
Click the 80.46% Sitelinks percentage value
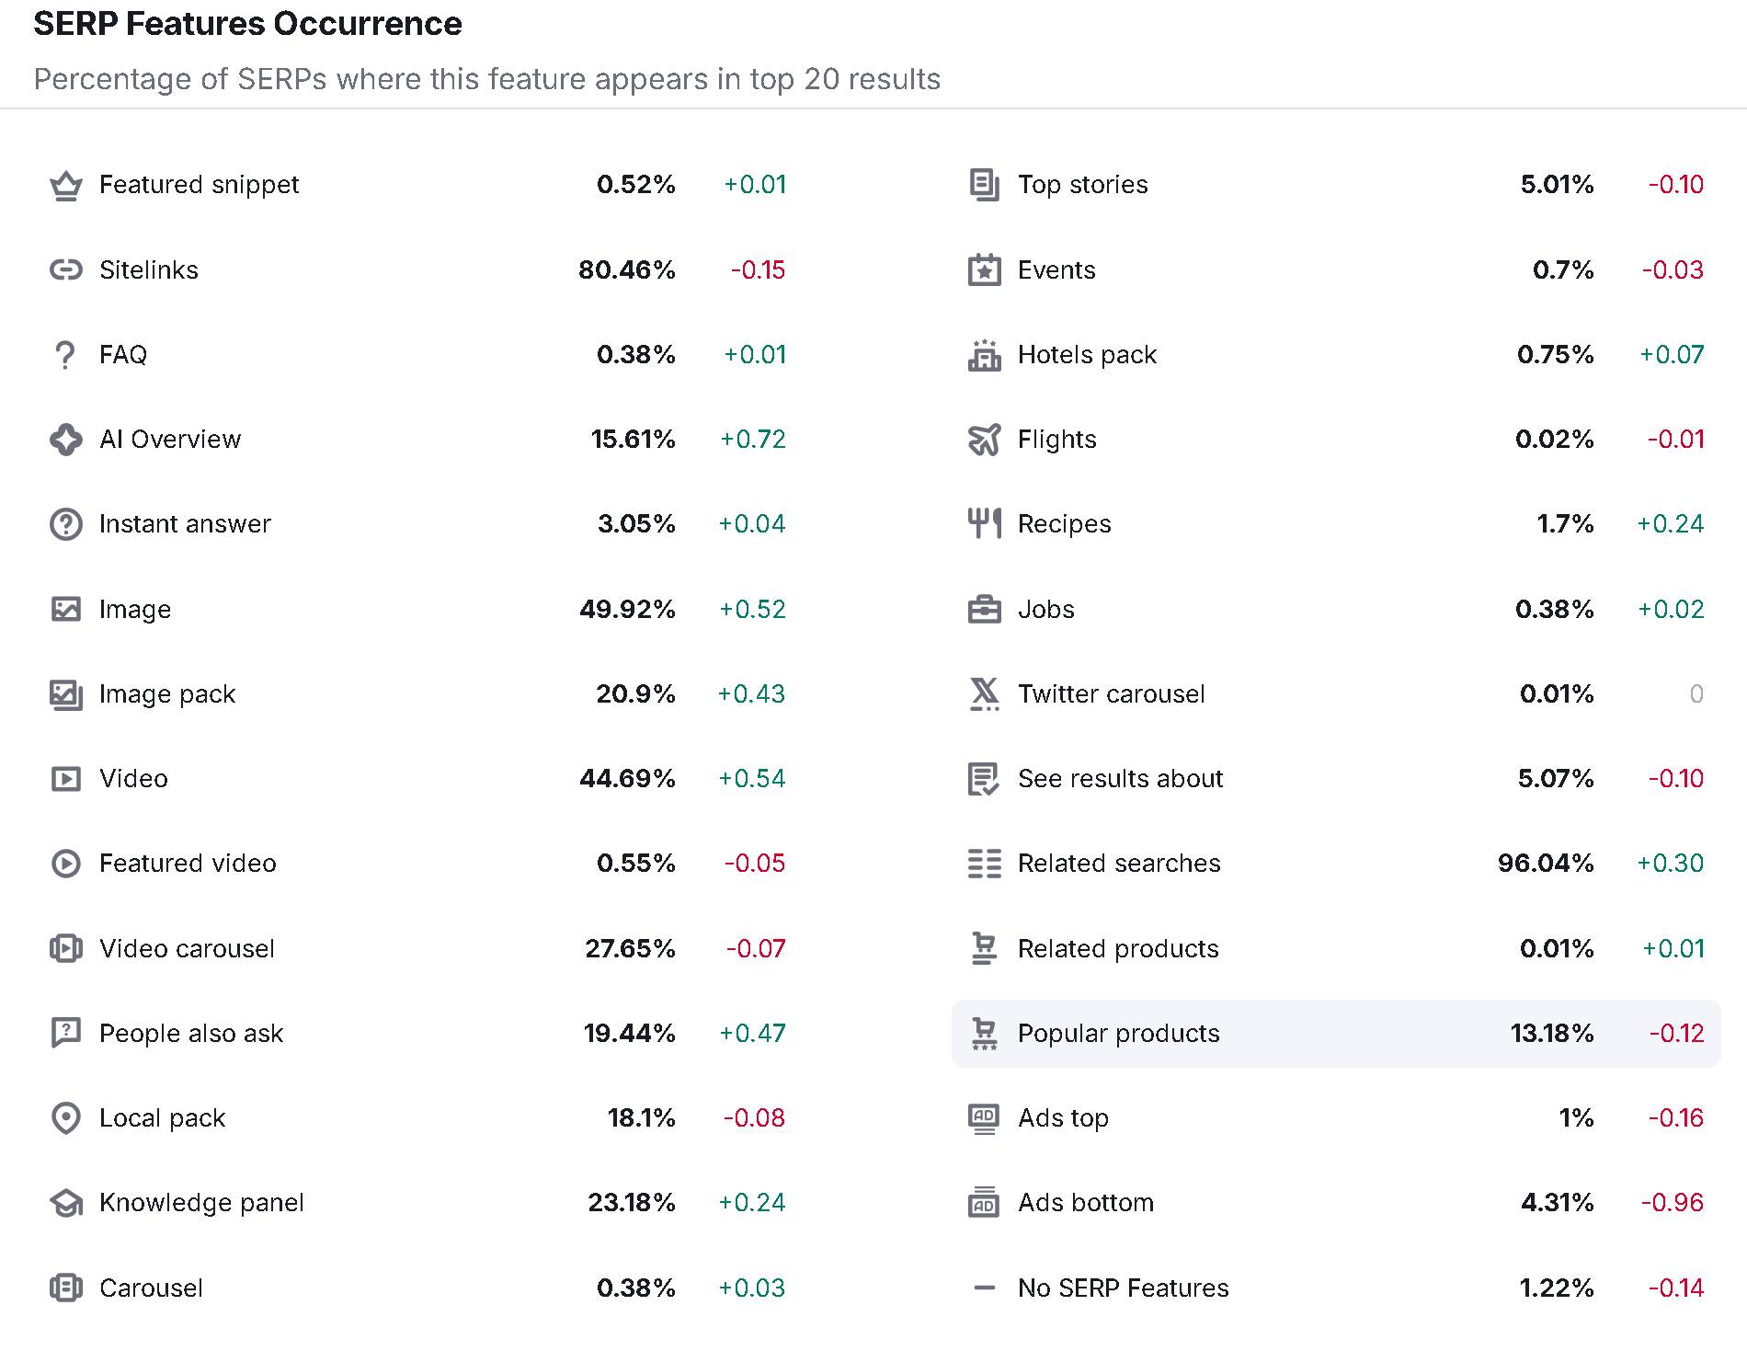[627, 270]
